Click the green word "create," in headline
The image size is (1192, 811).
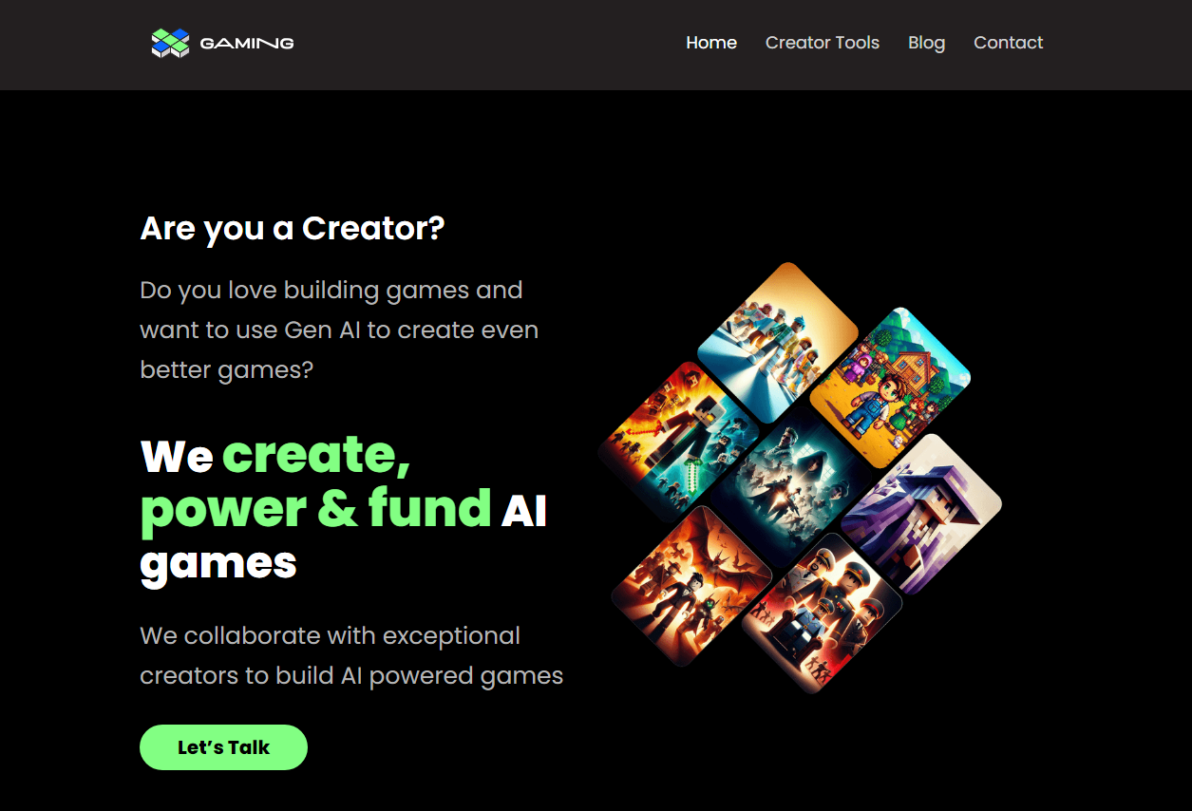tap(316, 455)
